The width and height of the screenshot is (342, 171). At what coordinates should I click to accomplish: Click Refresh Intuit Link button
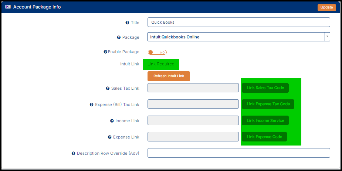pos(169,76)
